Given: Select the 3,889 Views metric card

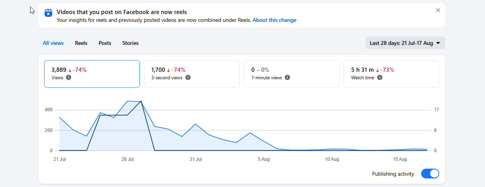Looking at the screenshot, I should [92, 74].
